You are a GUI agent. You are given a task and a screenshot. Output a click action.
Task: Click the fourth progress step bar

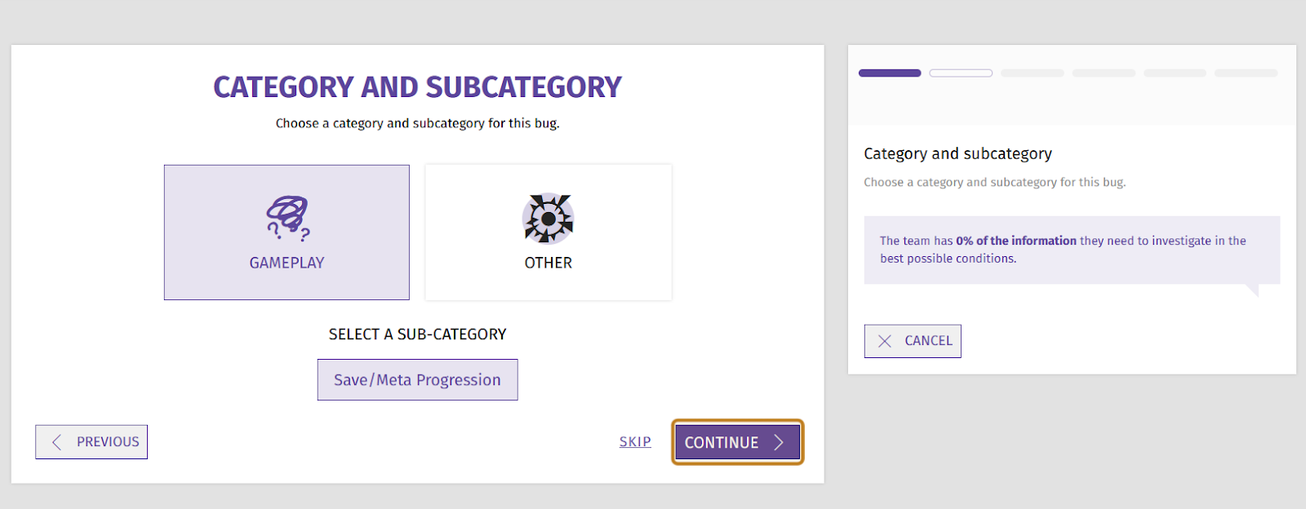tap(1104, 73)
